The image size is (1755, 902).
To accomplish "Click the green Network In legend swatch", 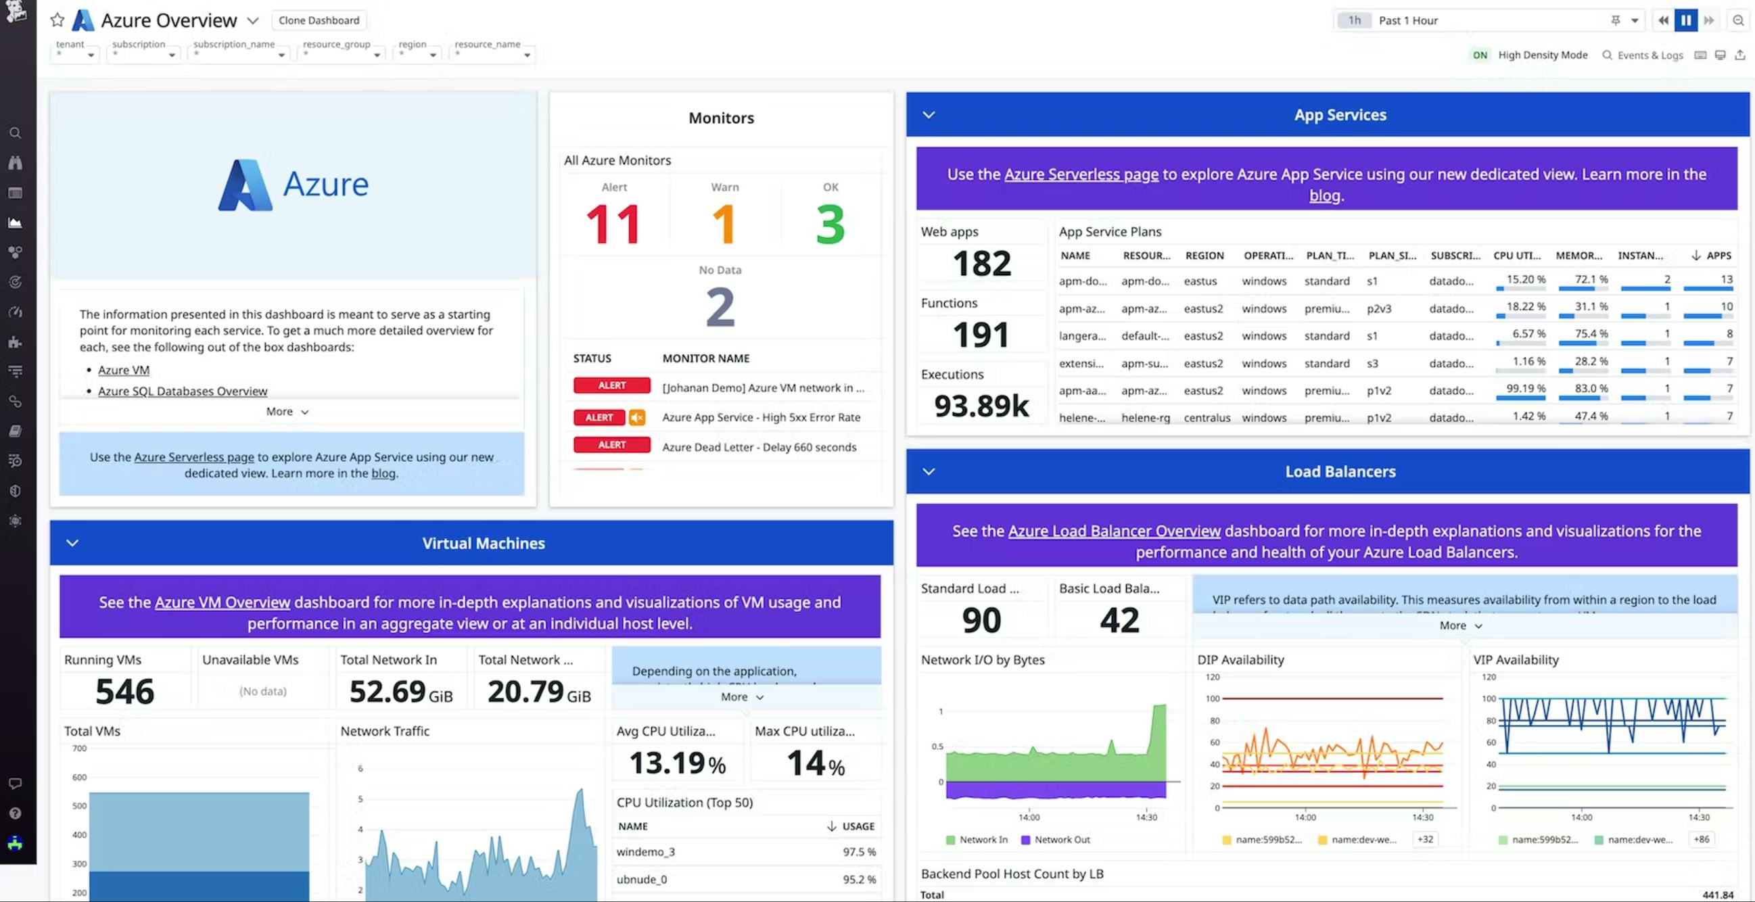I will 950,839.
